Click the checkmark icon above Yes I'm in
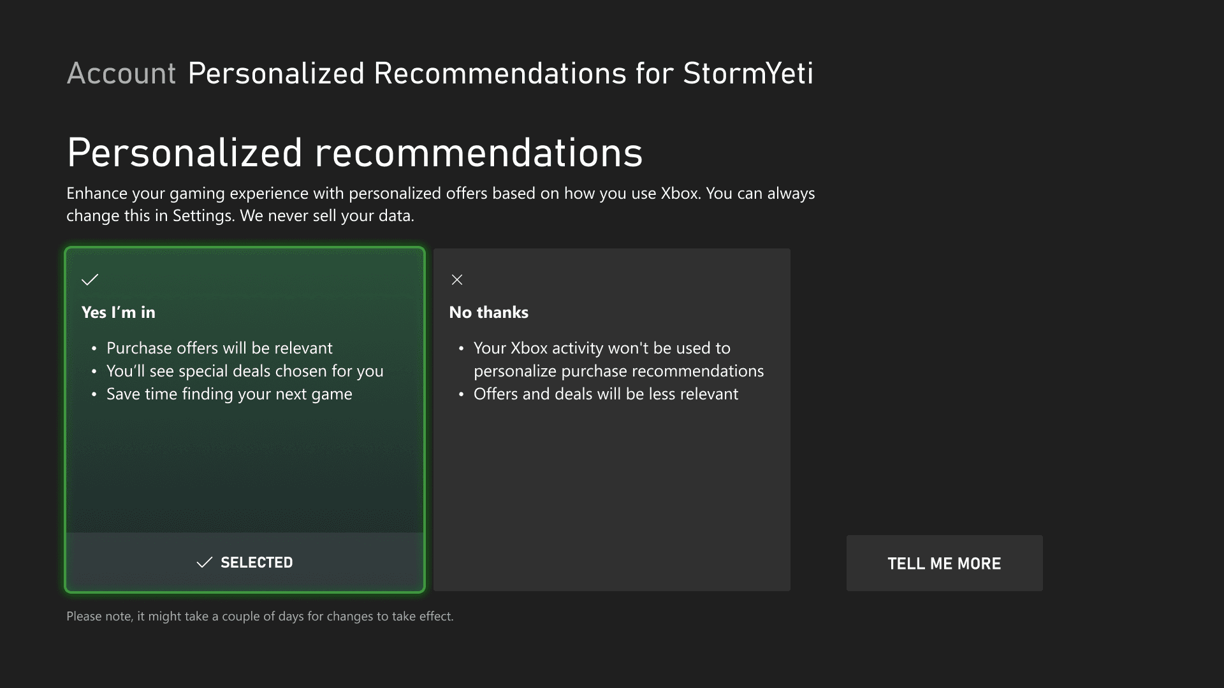 (x=90, y=280)
